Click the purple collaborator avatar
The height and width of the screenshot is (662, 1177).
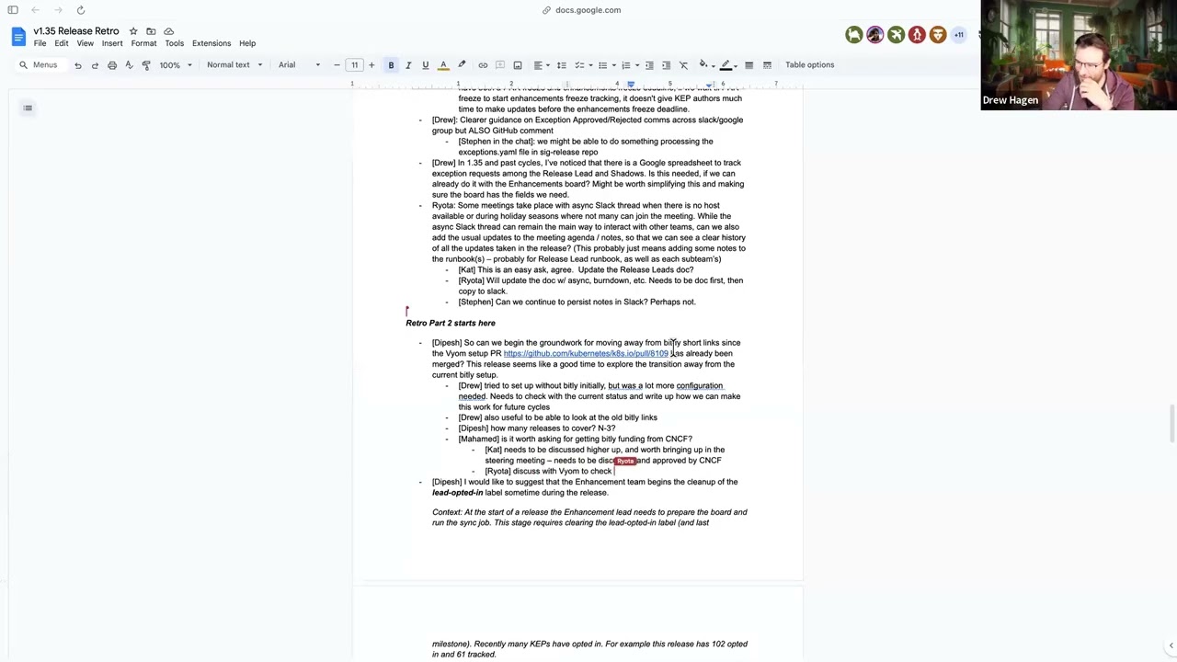(874, 35)
